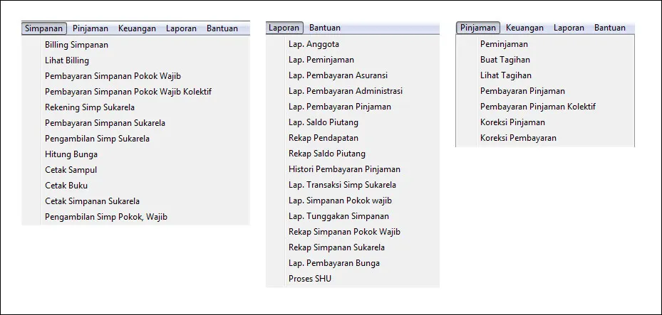Viewport: 662px width, 315px height.
Task: Open Bantuan in right menu bar
Action: [610, 28]
